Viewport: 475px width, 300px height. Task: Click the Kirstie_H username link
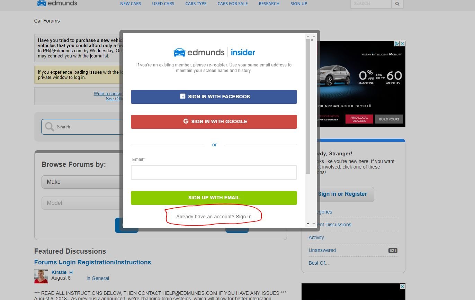[x=62, y=272]
